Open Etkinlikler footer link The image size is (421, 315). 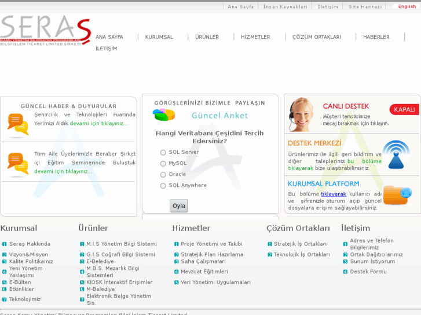tap(21, 289)
